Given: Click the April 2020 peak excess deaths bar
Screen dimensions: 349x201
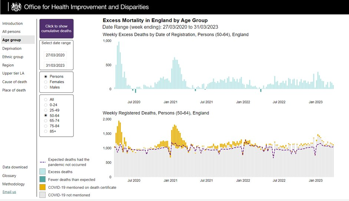Looking at the screenshot, I should (x=119, y=65).
